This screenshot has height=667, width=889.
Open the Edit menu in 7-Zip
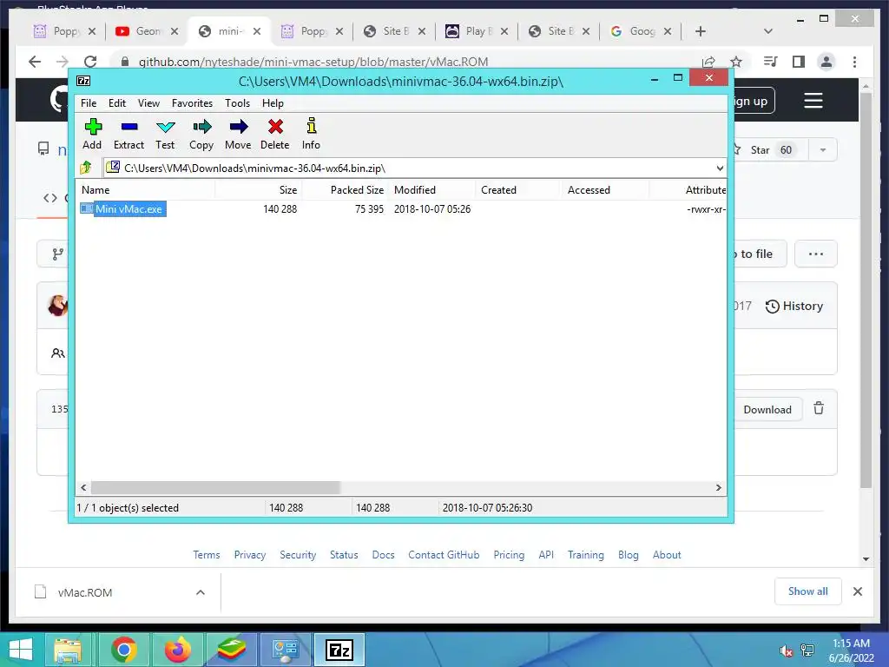click(117, 103)
